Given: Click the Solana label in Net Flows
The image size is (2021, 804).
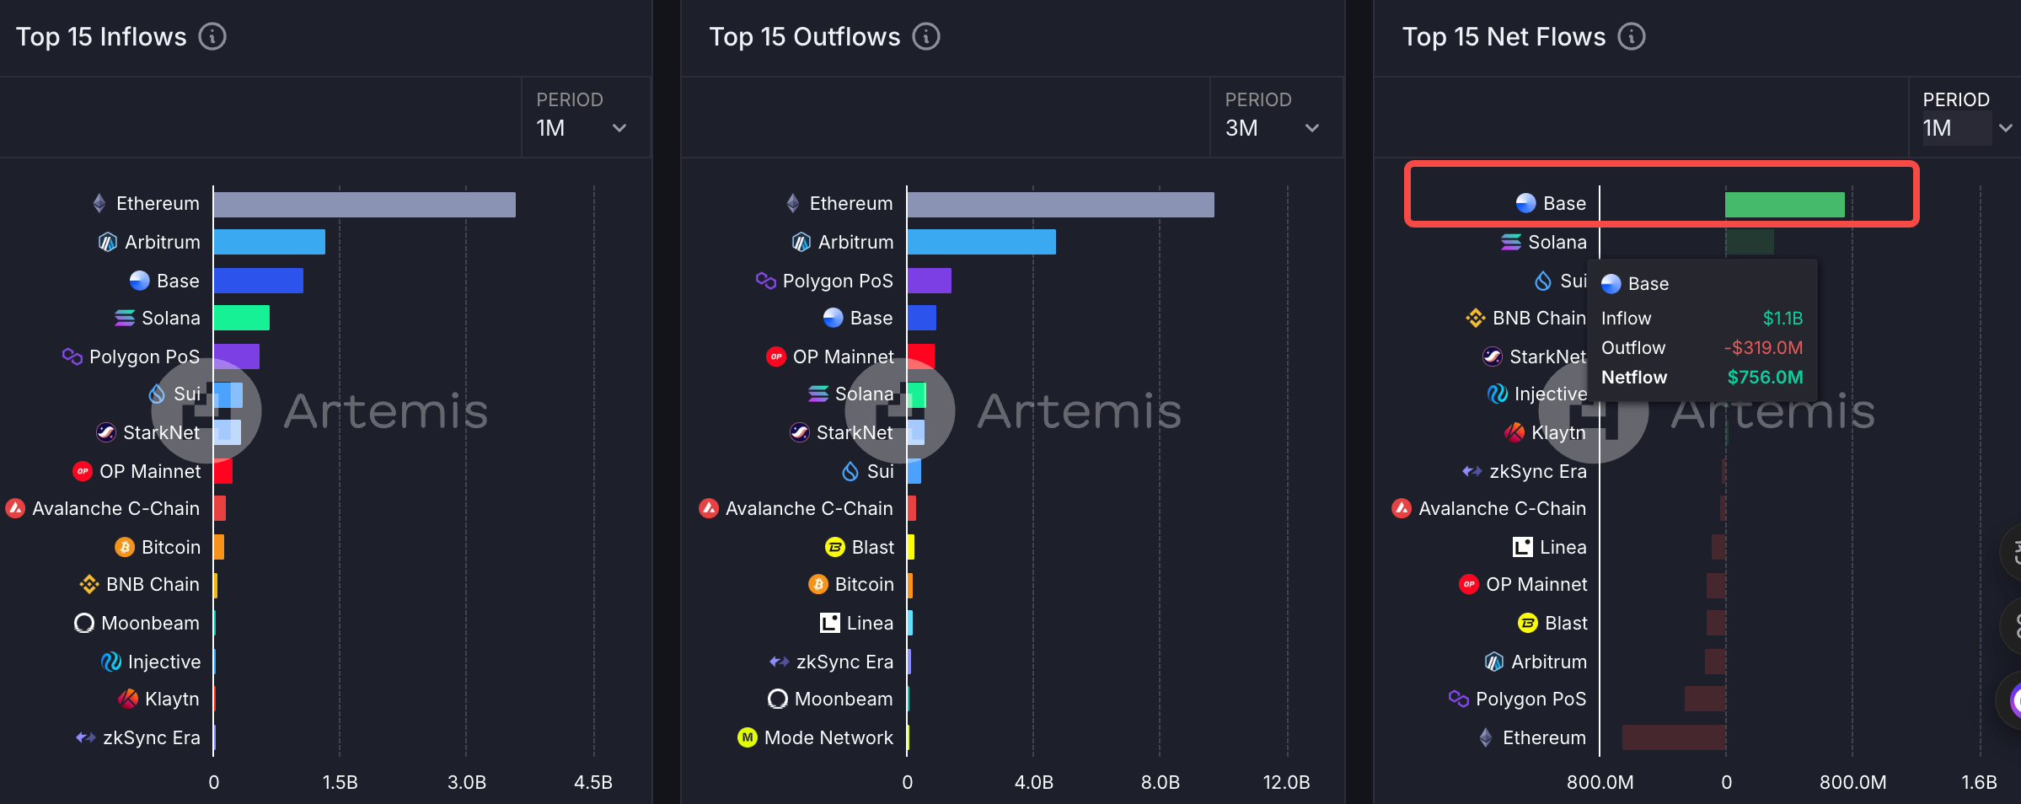Looking at the screenshot, I should pos(1557,243).
